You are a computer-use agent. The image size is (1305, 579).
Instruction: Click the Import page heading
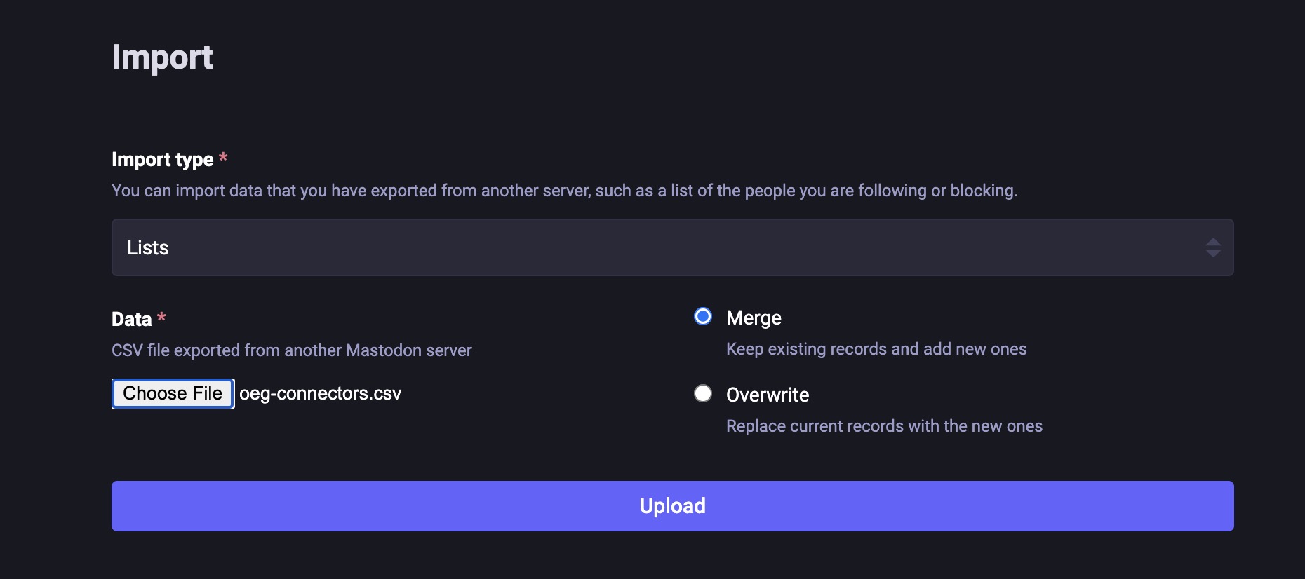click(x=162, y=57)
